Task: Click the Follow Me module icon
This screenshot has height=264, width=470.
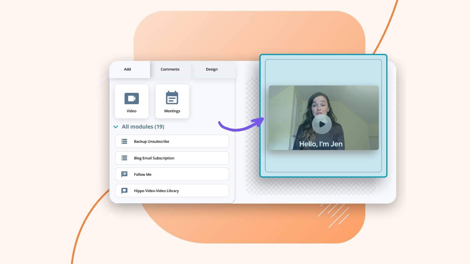Action: 125,174
